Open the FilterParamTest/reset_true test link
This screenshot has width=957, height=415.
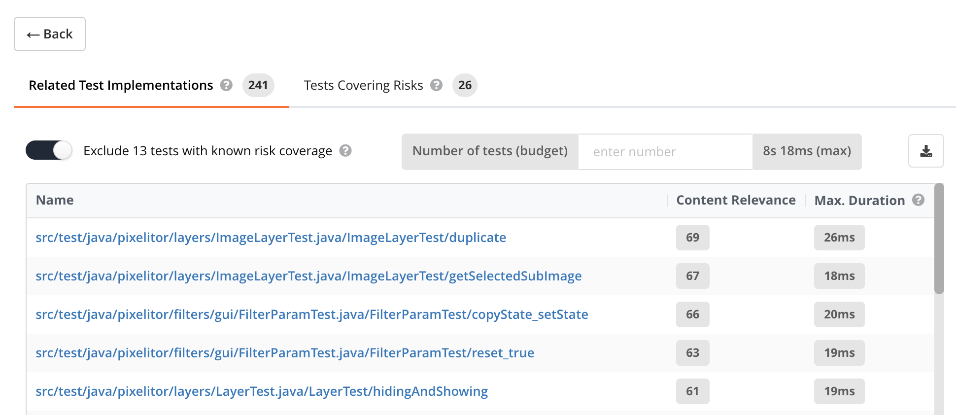pyautogui.click(x=285, y=353)
